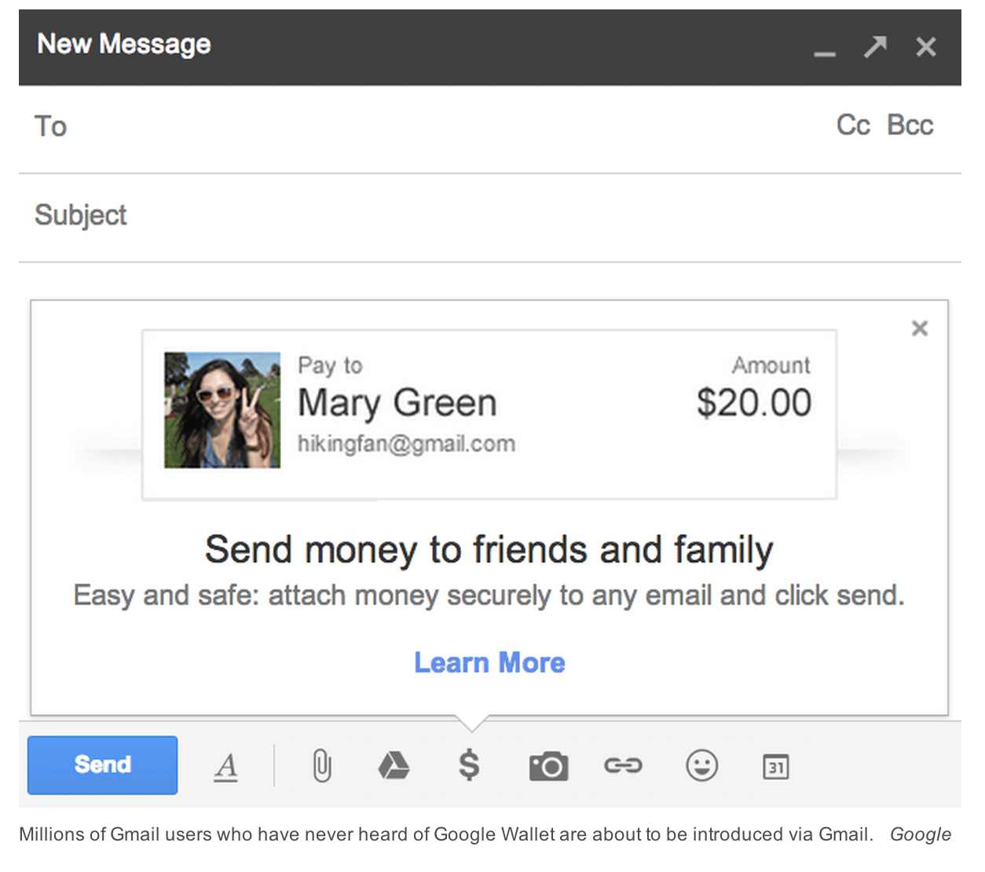Select Mary Green's profile photo

pos(222,410)
